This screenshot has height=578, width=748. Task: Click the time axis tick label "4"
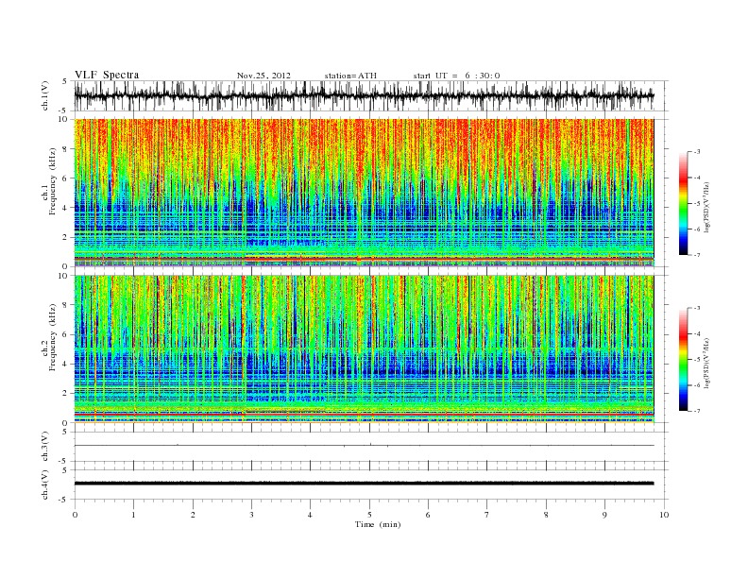click(x=310, y=515)
